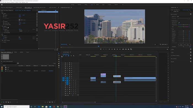This screenshot has width=193, height=108.
Task: Go to Premiere Home screen icon
Action: (x=2, y=5)
